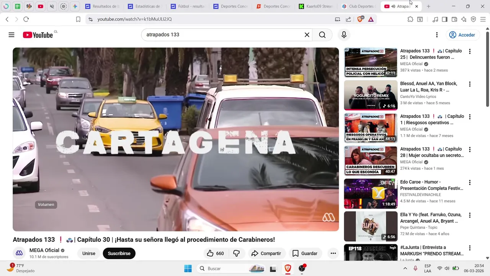Submit the search with the magnifier button
The width and height of the screenshot is (490, 276).
322,35
